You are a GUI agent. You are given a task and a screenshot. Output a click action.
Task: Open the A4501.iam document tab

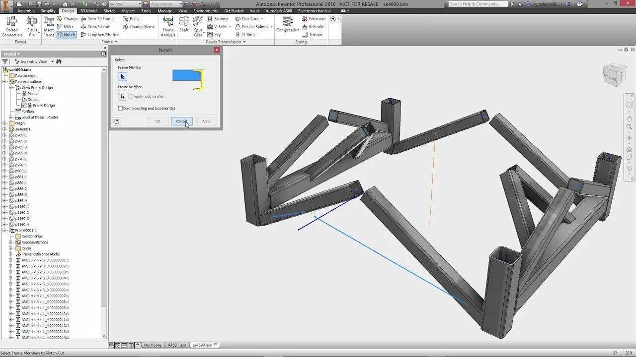(176, 345)
